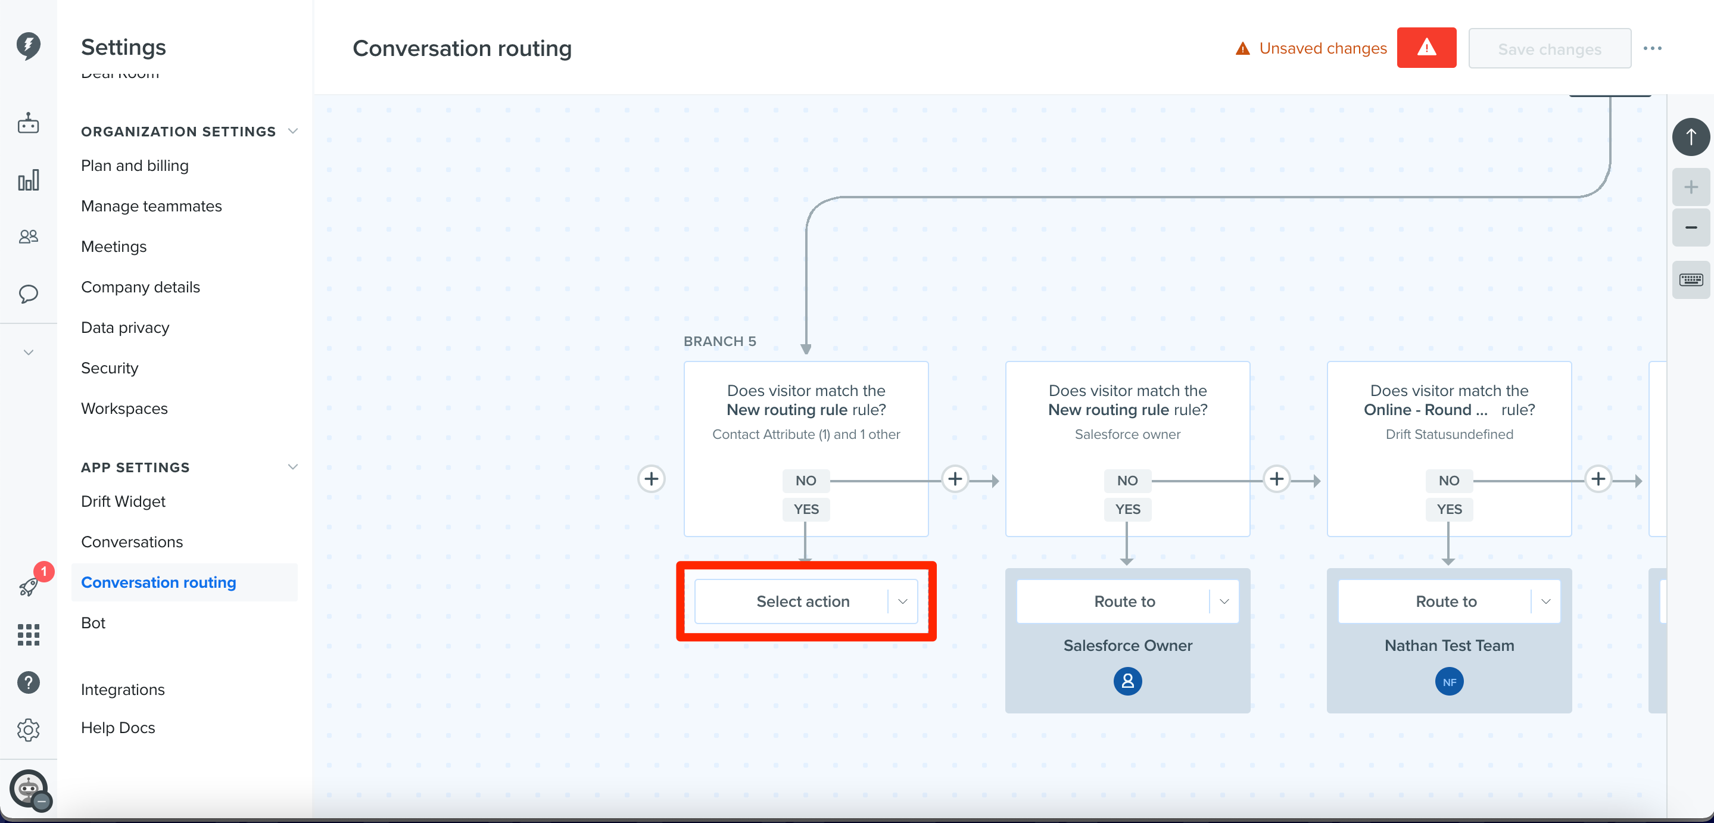Screen dimensions: 1714x823
Task: Click the Drift lightning bolt logo
Action: coord(28,45)
